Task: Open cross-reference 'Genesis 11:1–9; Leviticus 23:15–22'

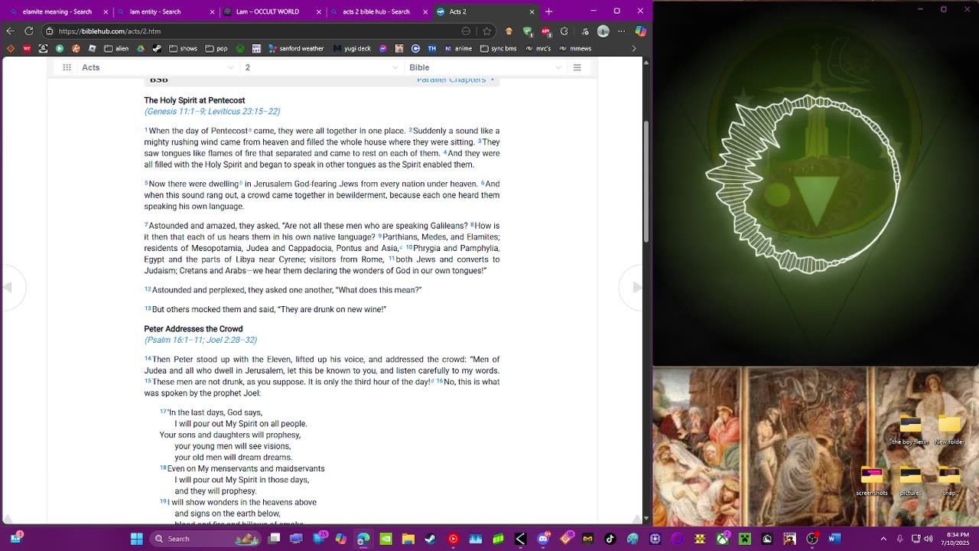Action: coord(213,112)
